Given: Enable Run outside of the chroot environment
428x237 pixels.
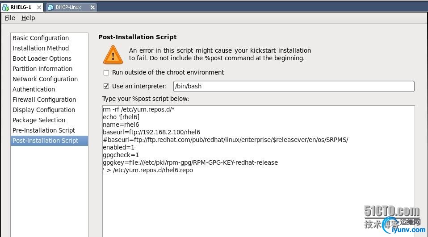Looking at the screenshot, I should click(x=106, y=72).
